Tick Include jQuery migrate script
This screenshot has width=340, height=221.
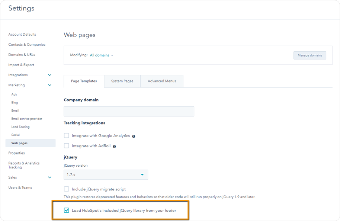[x=67, y=189]
